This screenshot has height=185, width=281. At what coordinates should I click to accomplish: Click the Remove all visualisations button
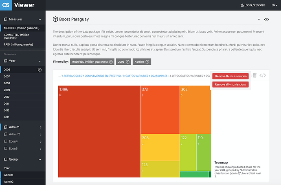pos(231,84)
